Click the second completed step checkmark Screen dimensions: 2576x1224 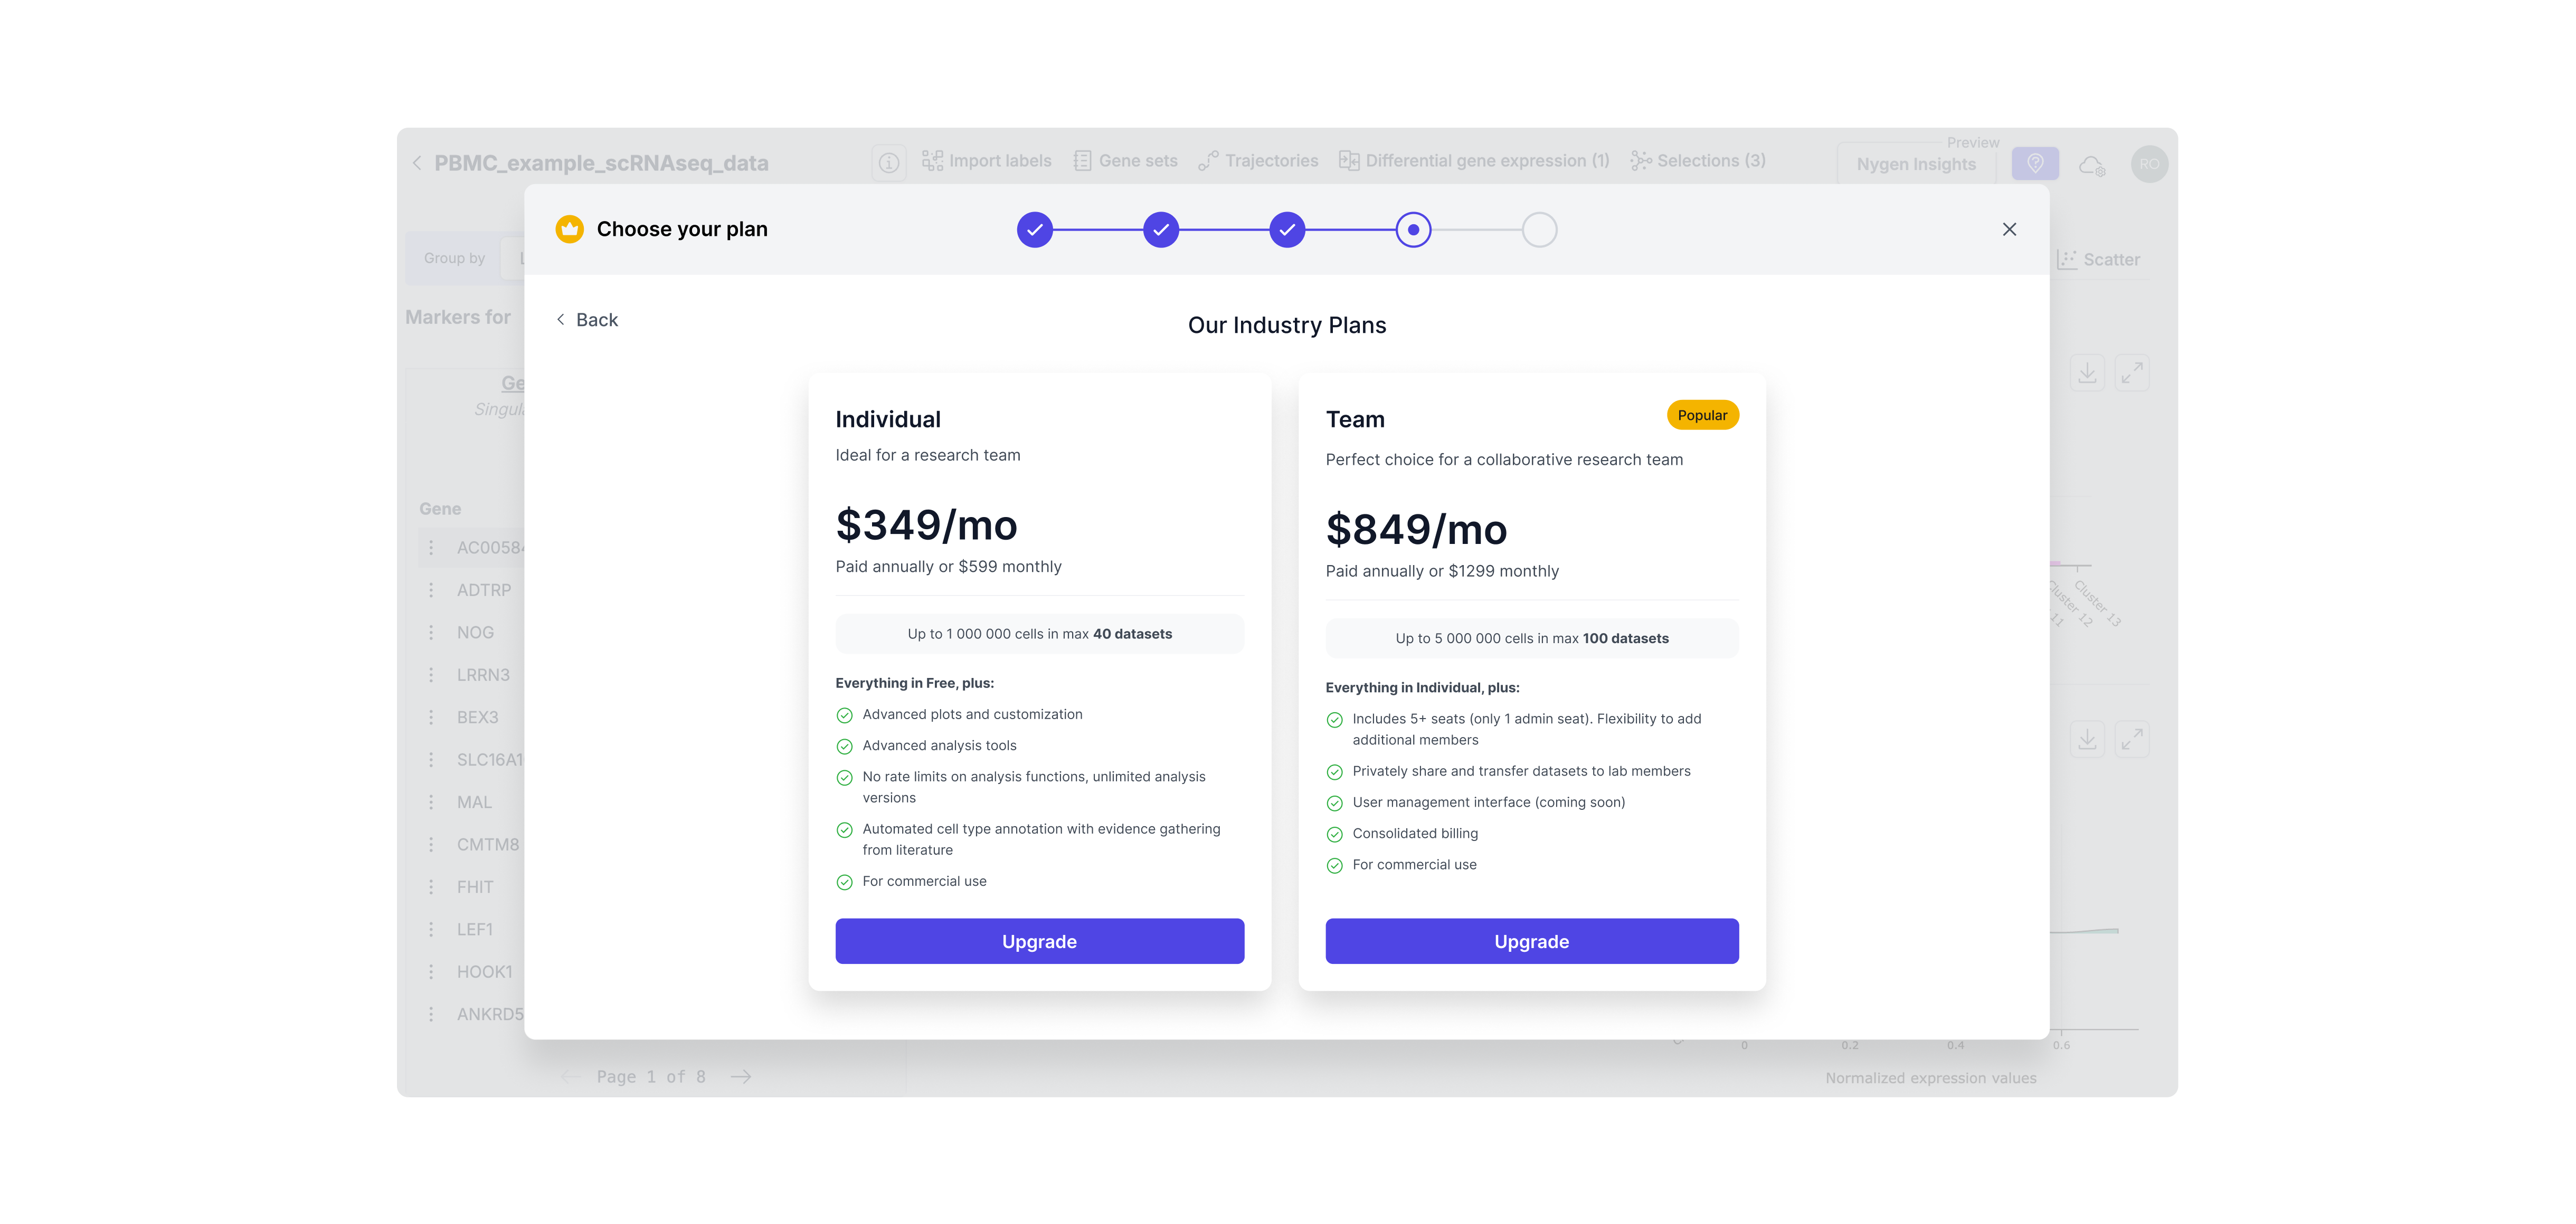click(1160, 230)
